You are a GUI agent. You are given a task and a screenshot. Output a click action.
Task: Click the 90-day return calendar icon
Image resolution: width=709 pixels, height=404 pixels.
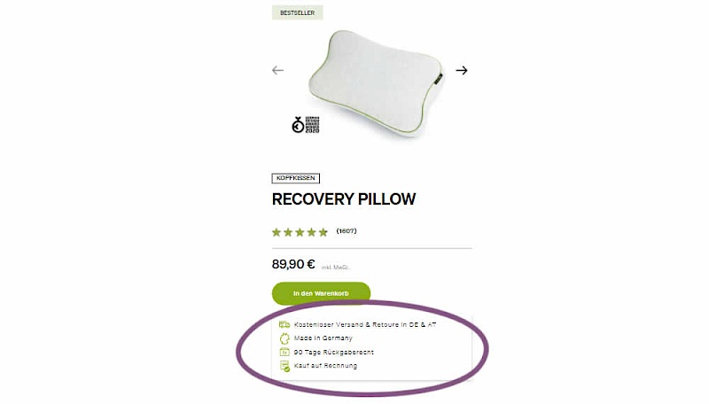(284, 352)
